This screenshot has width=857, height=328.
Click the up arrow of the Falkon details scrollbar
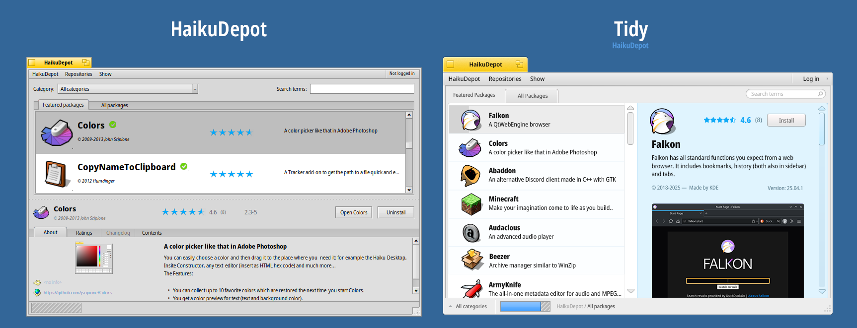click(x=822, y=108)
